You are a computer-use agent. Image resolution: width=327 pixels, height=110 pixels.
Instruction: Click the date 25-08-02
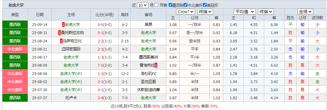40,82
